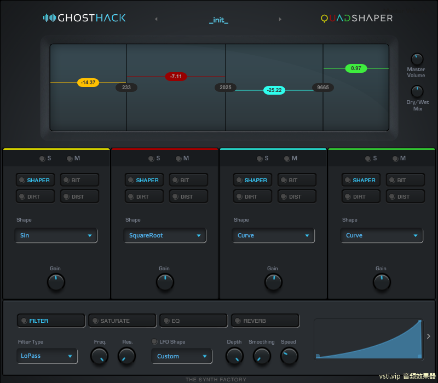Click the Master Volume knob
Image resolution: width=438 pixels, height=383 pixels.
pos(417,59)
